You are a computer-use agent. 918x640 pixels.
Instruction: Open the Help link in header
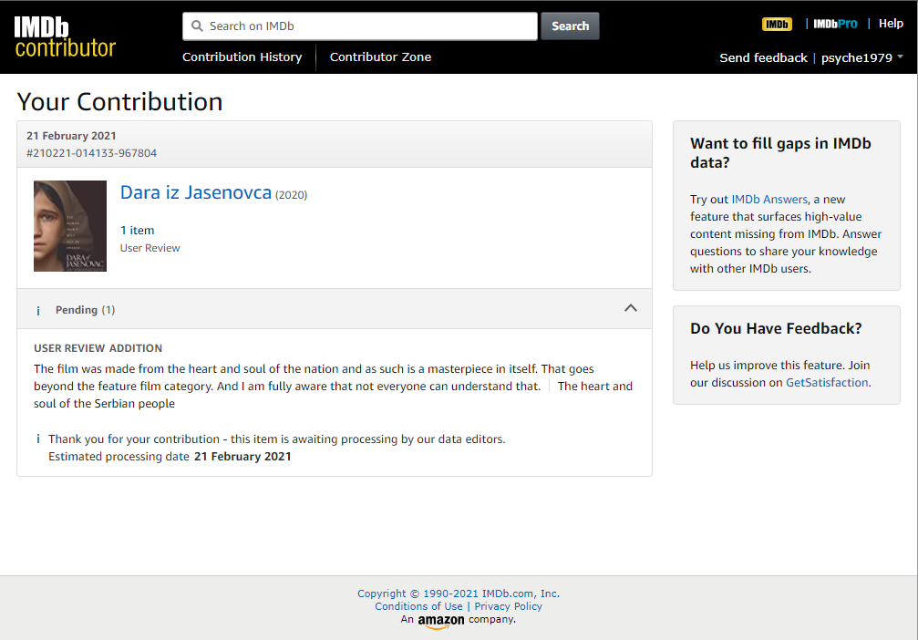[x=891, y=24]
